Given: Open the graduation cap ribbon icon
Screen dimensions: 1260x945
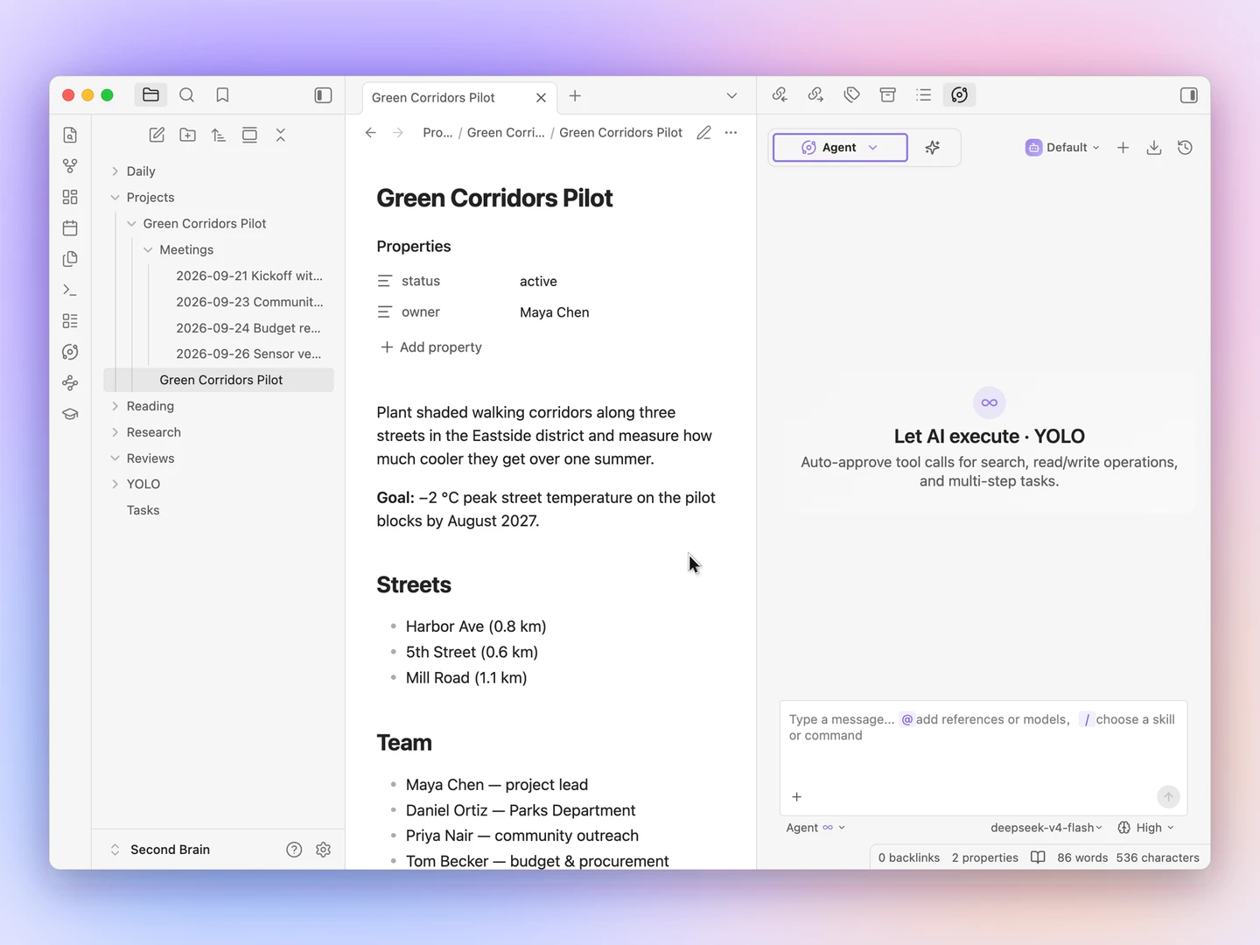Looking at the screenshot, I should [x=70, y=414].
